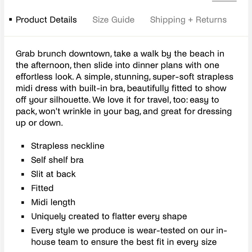
Task: Click the Strapless neckline list item
Action: point(68,146)
